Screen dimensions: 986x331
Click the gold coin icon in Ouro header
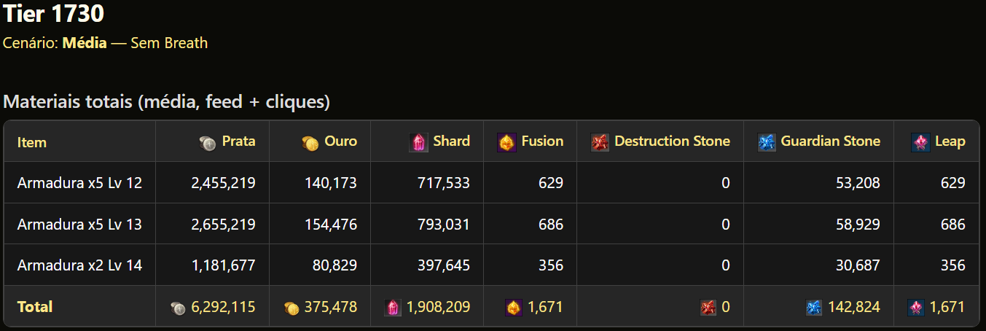pyautogui.click(x=310, y=144)
